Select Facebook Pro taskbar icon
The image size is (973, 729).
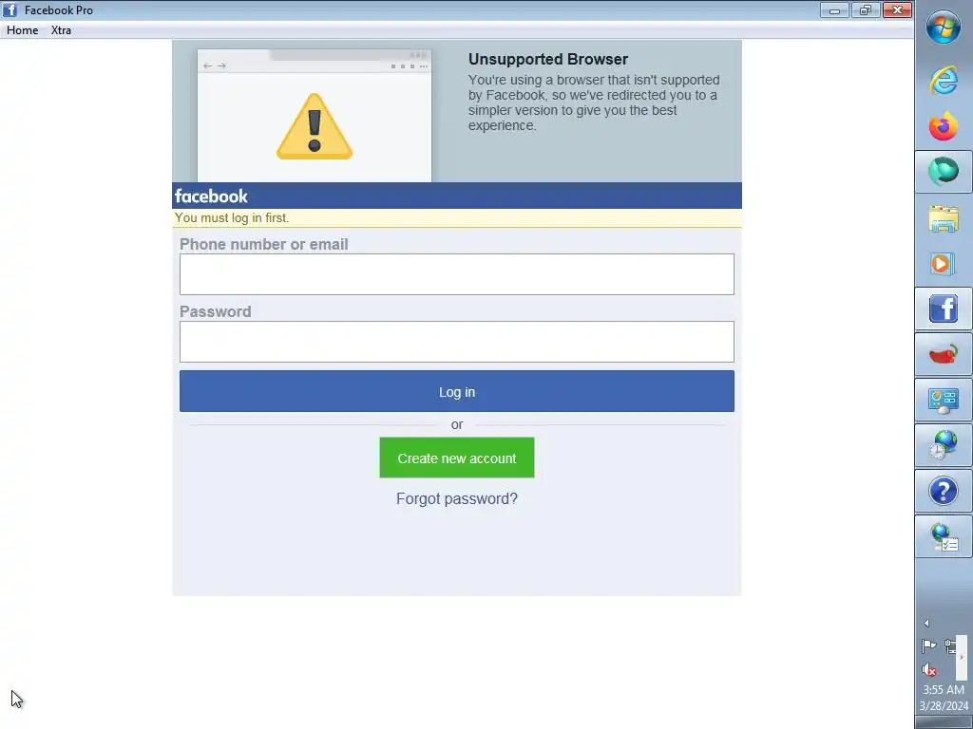[x=944, y=308]
